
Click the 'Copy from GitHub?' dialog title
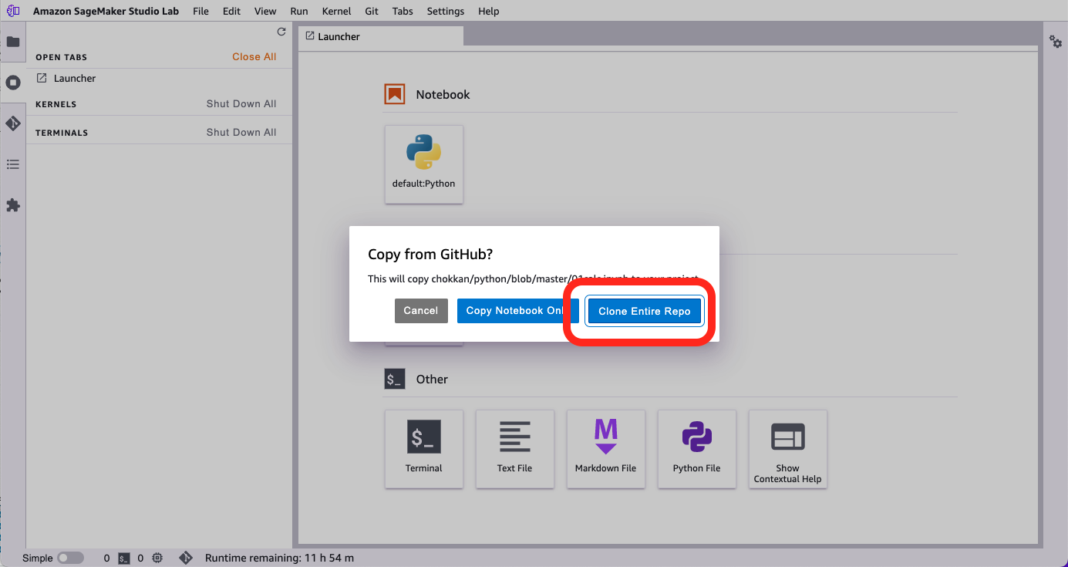coord(430,255)
